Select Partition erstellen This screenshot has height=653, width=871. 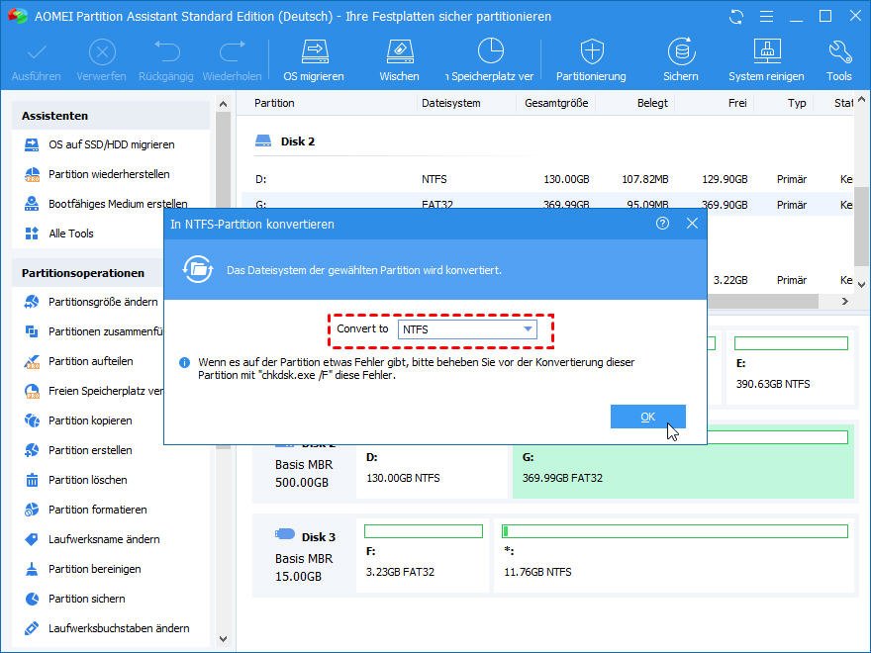[x=78, y=450]
